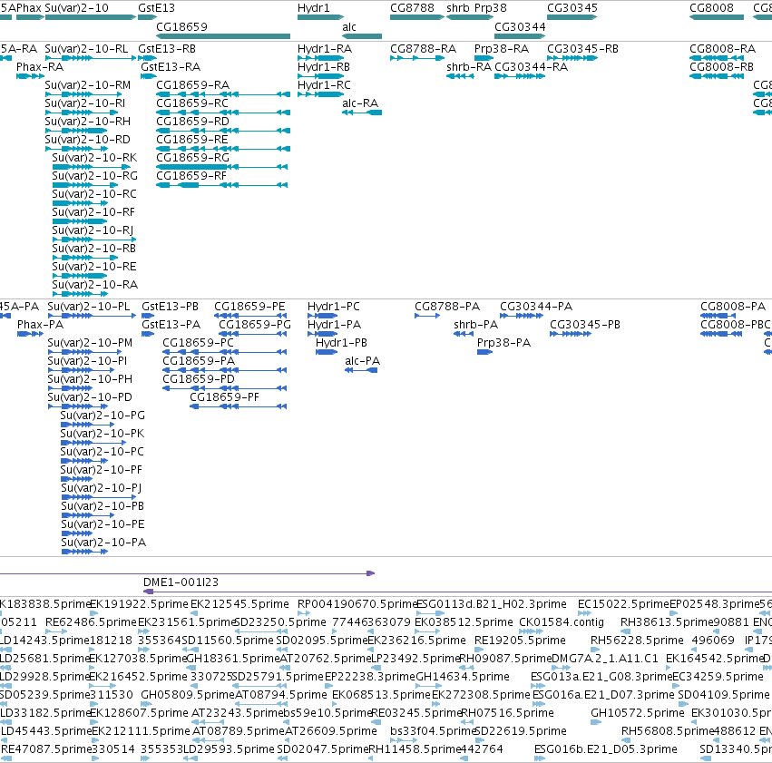Select transcript GstE13-RB
This screenshot has width=772, height=763.
[147, 58]
